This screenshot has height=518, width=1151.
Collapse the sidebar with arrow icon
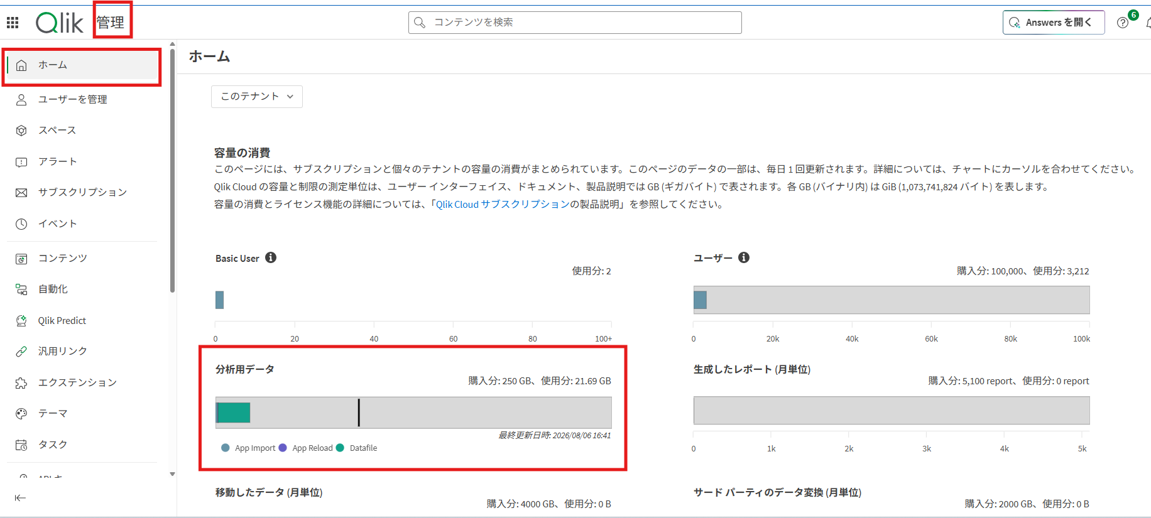[x=20, y=498]
